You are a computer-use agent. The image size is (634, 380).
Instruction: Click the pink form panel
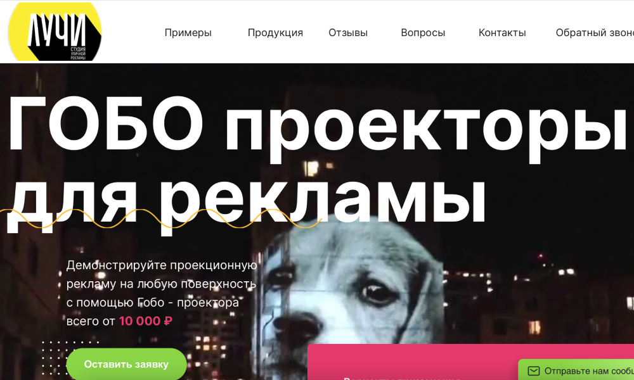coord(470,362)
